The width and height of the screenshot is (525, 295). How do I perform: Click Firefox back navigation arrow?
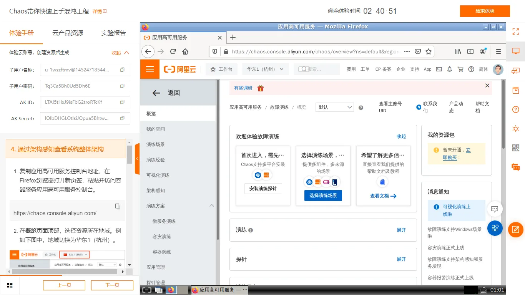(148, 51)
